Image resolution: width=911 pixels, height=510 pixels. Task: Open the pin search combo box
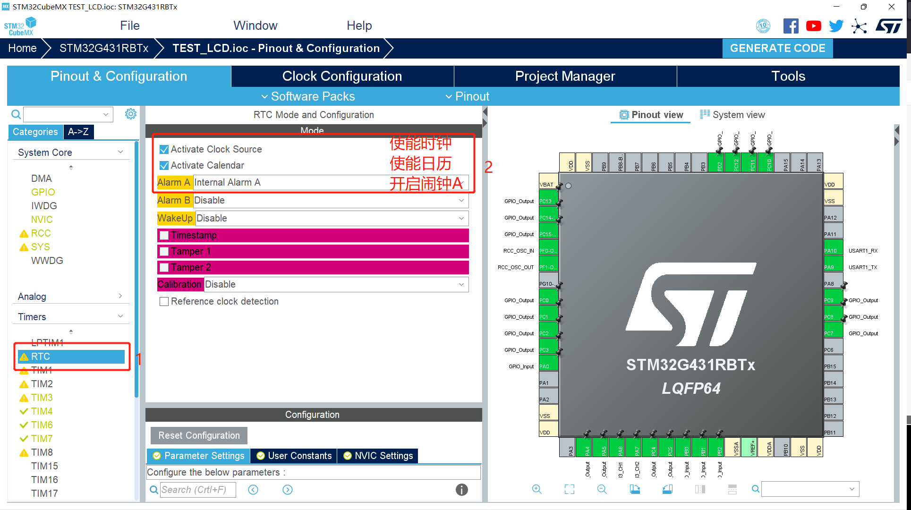(x=810, y=489)
